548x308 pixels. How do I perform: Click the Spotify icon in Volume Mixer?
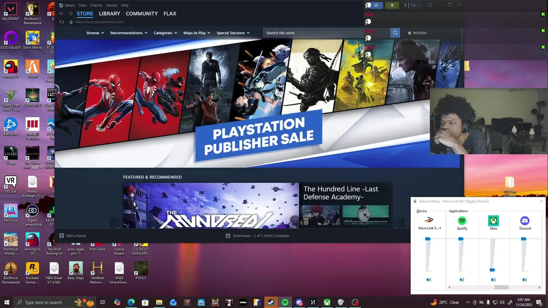click(x=462, y=221)
